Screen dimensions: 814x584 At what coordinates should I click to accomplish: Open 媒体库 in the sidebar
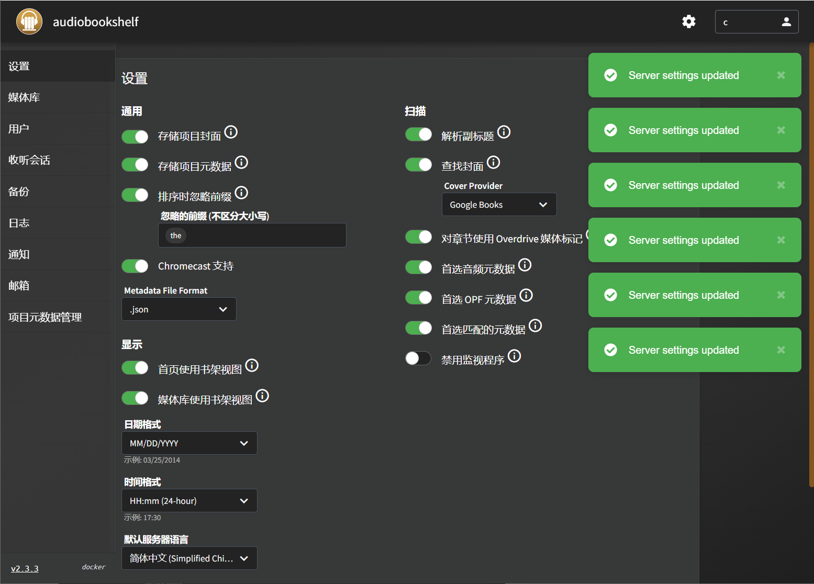coord(58,97)
